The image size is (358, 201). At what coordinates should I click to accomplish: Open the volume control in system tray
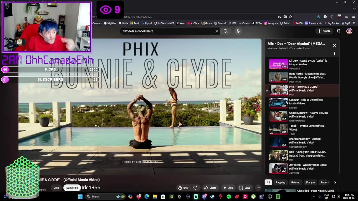click(x=338, y=197)
